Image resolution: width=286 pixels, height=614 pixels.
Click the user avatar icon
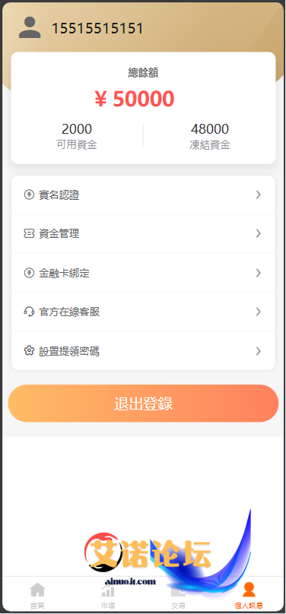30,27
